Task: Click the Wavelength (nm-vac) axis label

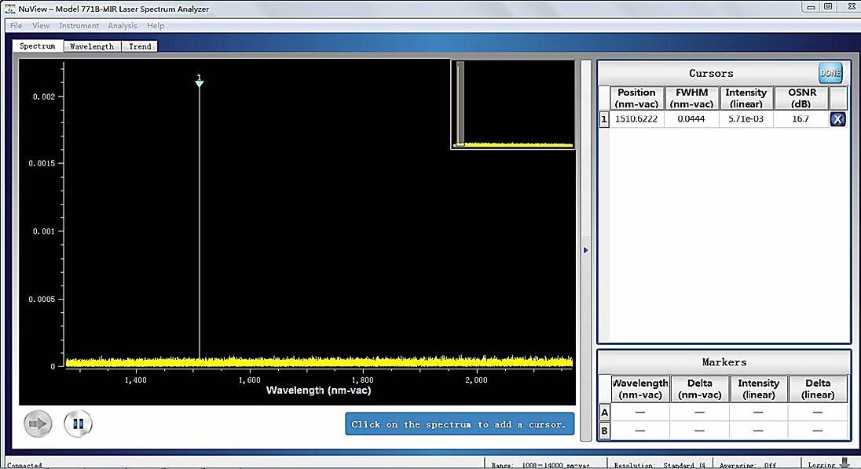Action: [x=318, y=391]
